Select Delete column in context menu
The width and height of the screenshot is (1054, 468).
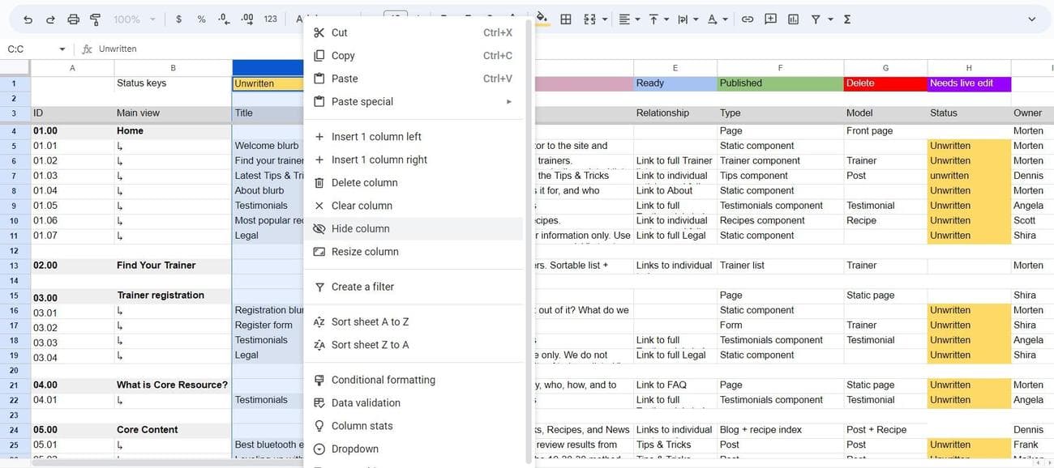point(364,183)
